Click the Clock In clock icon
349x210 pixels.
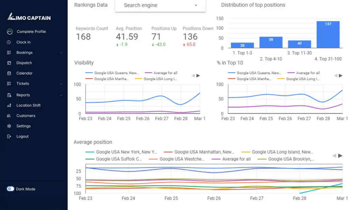click(x=9, y=42)
